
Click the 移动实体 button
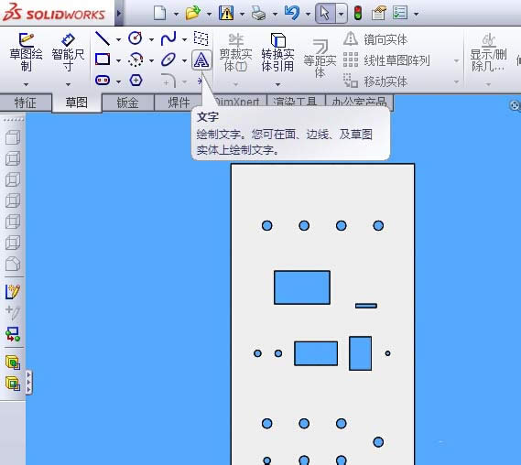pyautogui.click(x=375, y=81)
